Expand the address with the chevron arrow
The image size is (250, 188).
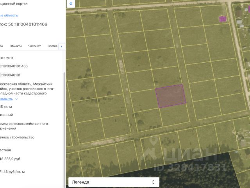click(16, 99)
